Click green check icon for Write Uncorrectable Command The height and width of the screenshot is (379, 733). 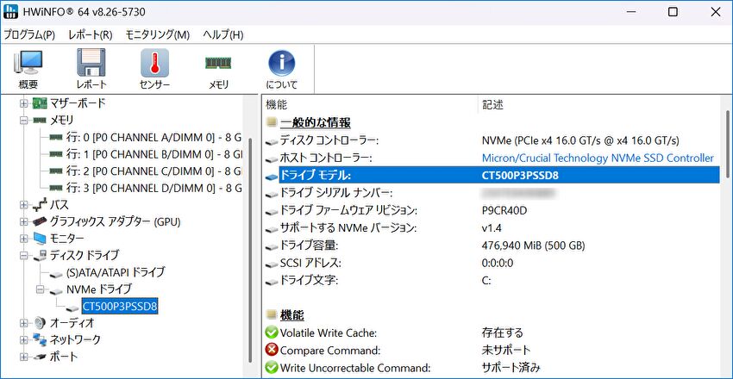click(x=271, y=367)
